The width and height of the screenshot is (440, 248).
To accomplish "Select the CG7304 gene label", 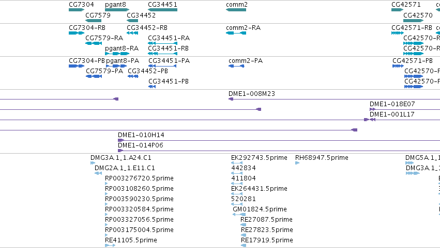I will 81,5.
